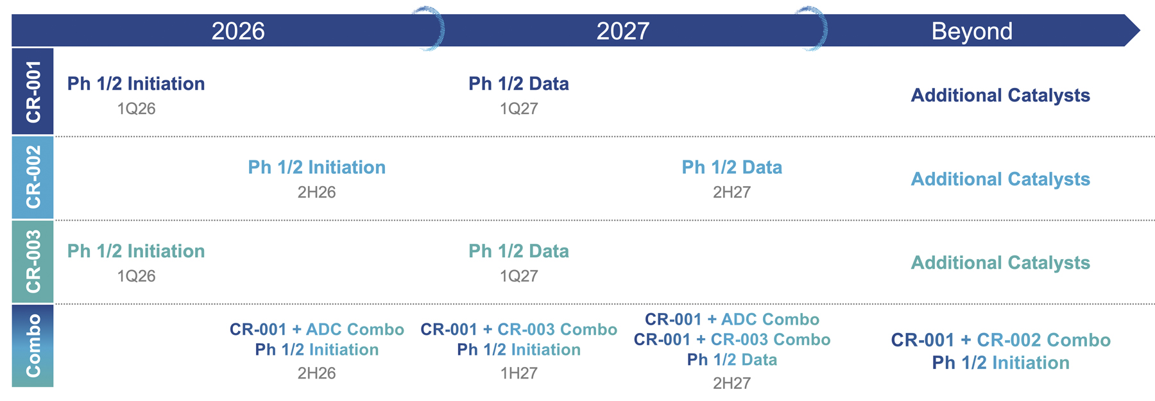Open CR-001 Additional Catalysts text
This screenshot has width=1155, height=401.
[x=1000, y=96]
